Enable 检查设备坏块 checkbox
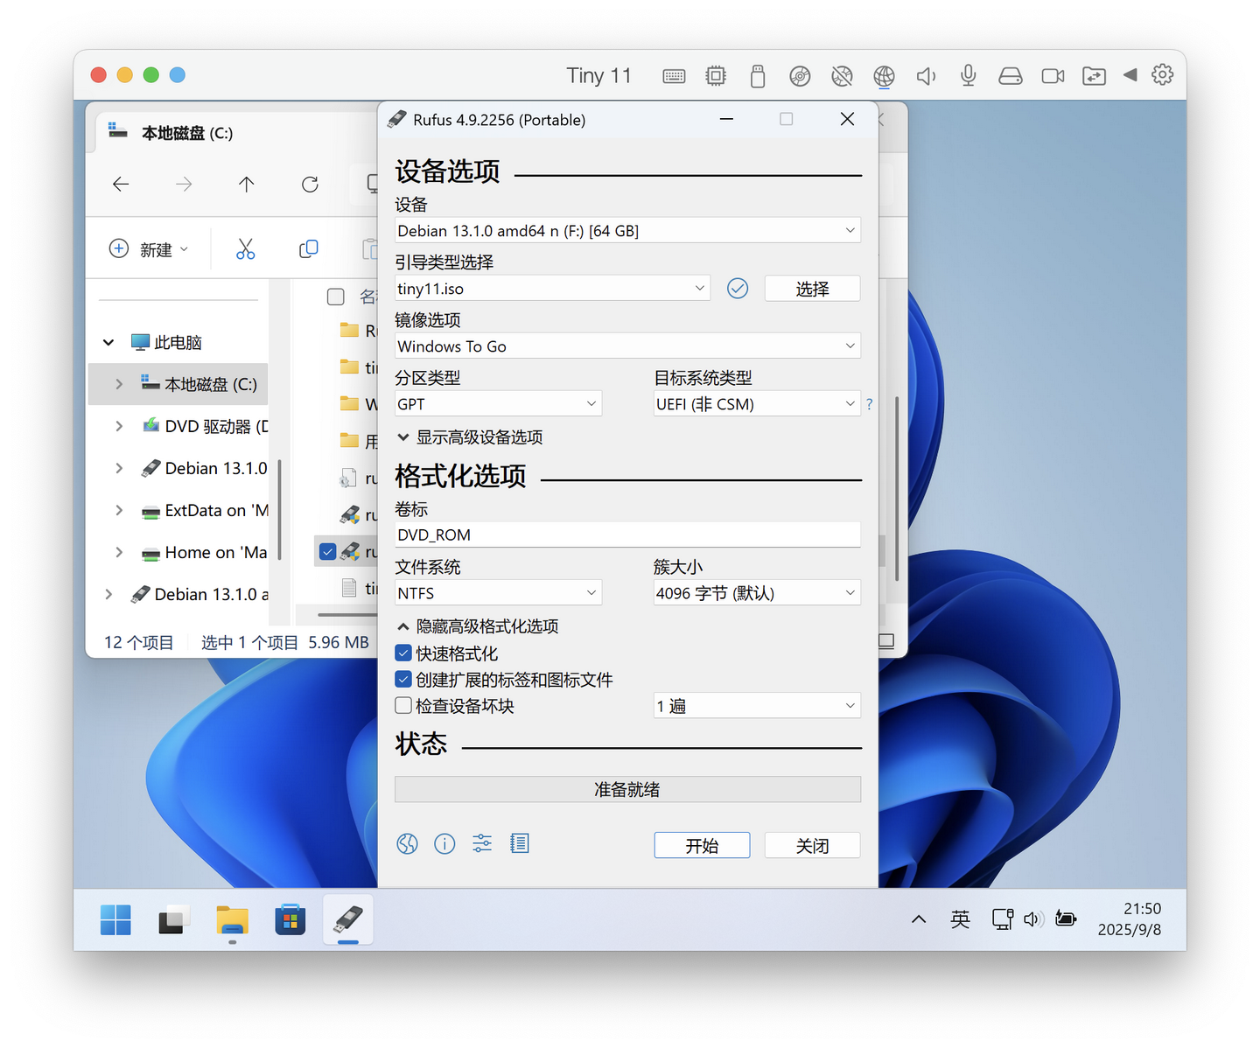 pyautogui.click(x=403, y=706)
